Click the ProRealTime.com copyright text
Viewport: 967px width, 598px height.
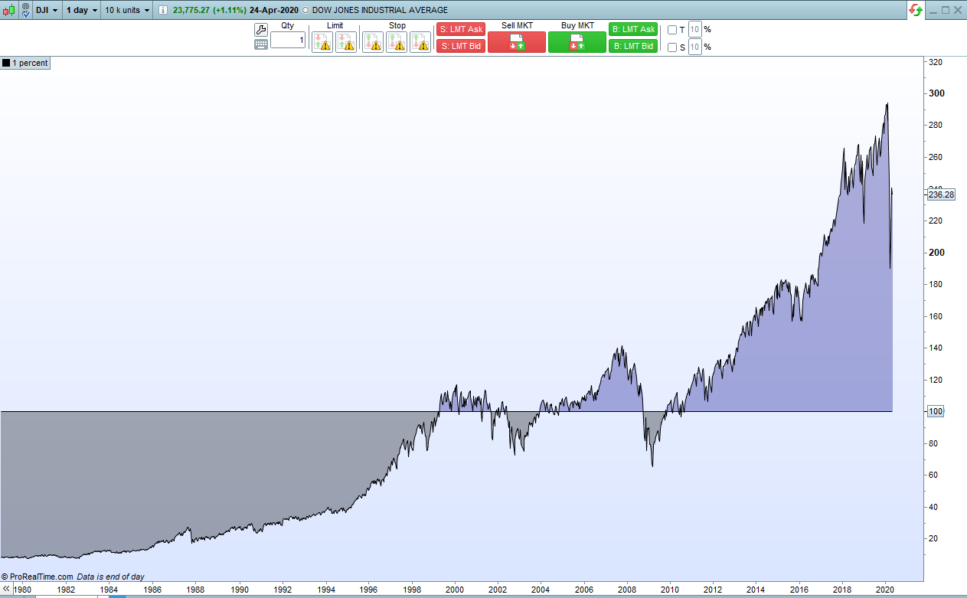(x=37, y=577)
